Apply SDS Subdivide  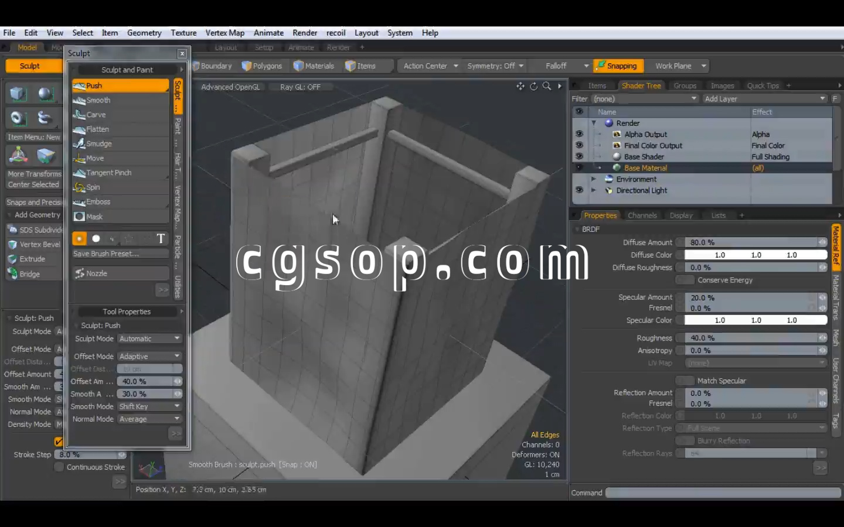[x=35, y=230]
